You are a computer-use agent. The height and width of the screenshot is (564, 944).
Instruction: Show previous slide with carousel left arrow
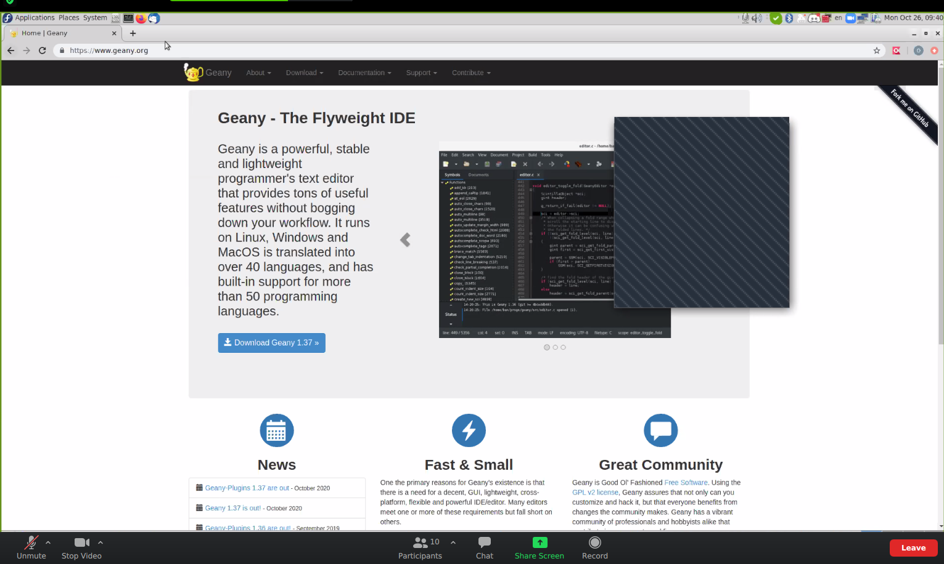click(x=405, y=240)
